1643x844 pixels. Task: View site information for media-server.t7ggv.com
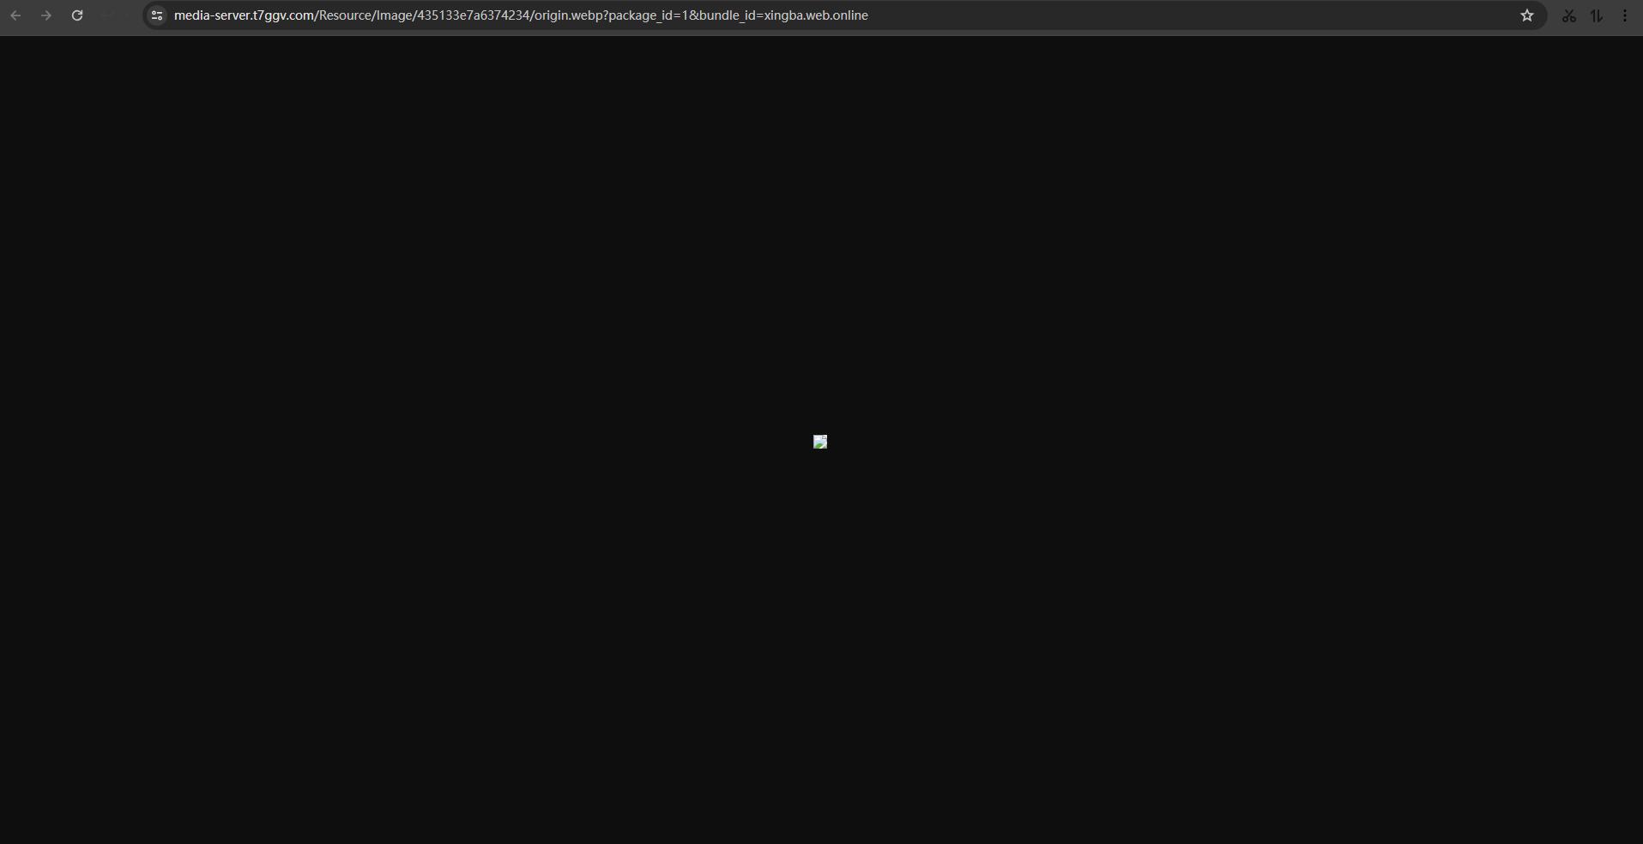pos(157,15)
